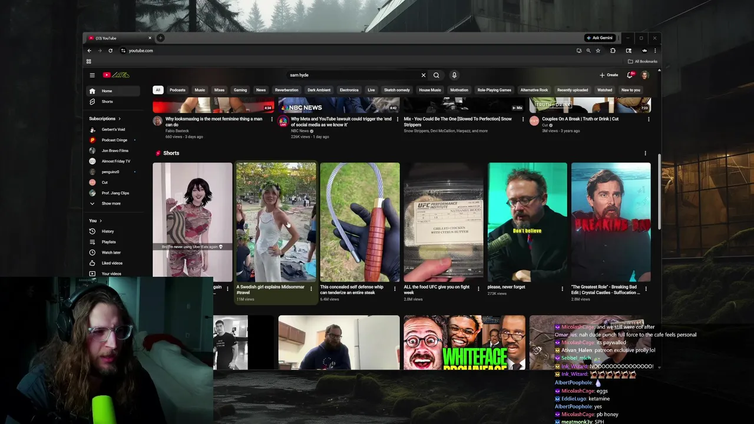Select the Recently uploaded filter chip

coord(573,90)
